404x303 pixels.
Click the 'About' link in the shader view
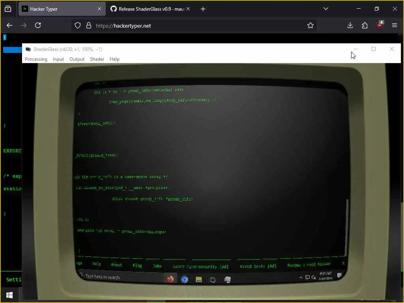click(116, 265)
